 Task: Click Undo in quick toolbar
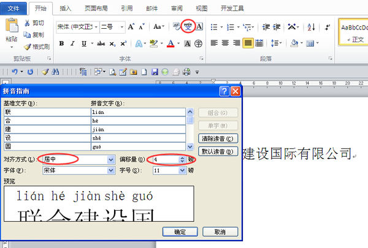(15, 72)
